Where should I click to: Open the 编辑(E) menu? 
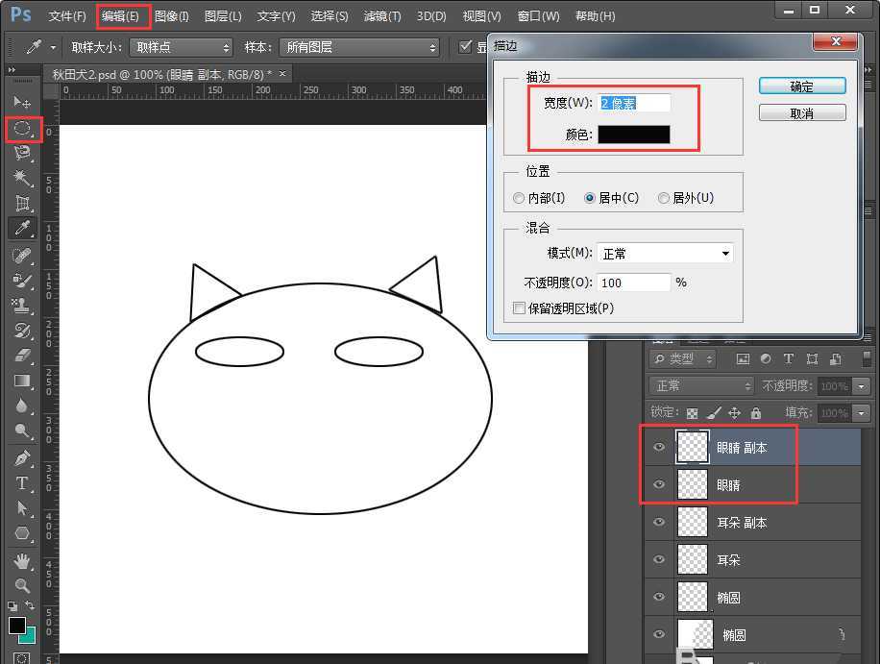pos(123,15)
